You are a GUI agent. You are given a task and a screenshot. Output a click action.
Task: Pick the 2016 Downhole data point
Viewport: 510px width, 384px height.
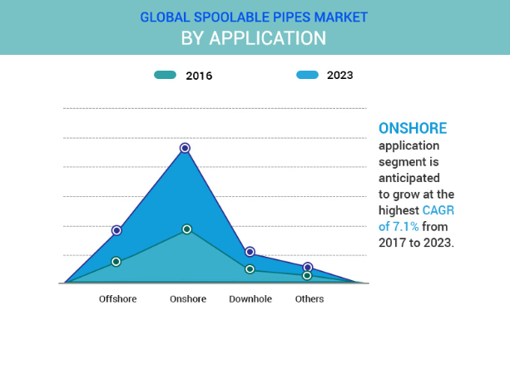[250, 269]
